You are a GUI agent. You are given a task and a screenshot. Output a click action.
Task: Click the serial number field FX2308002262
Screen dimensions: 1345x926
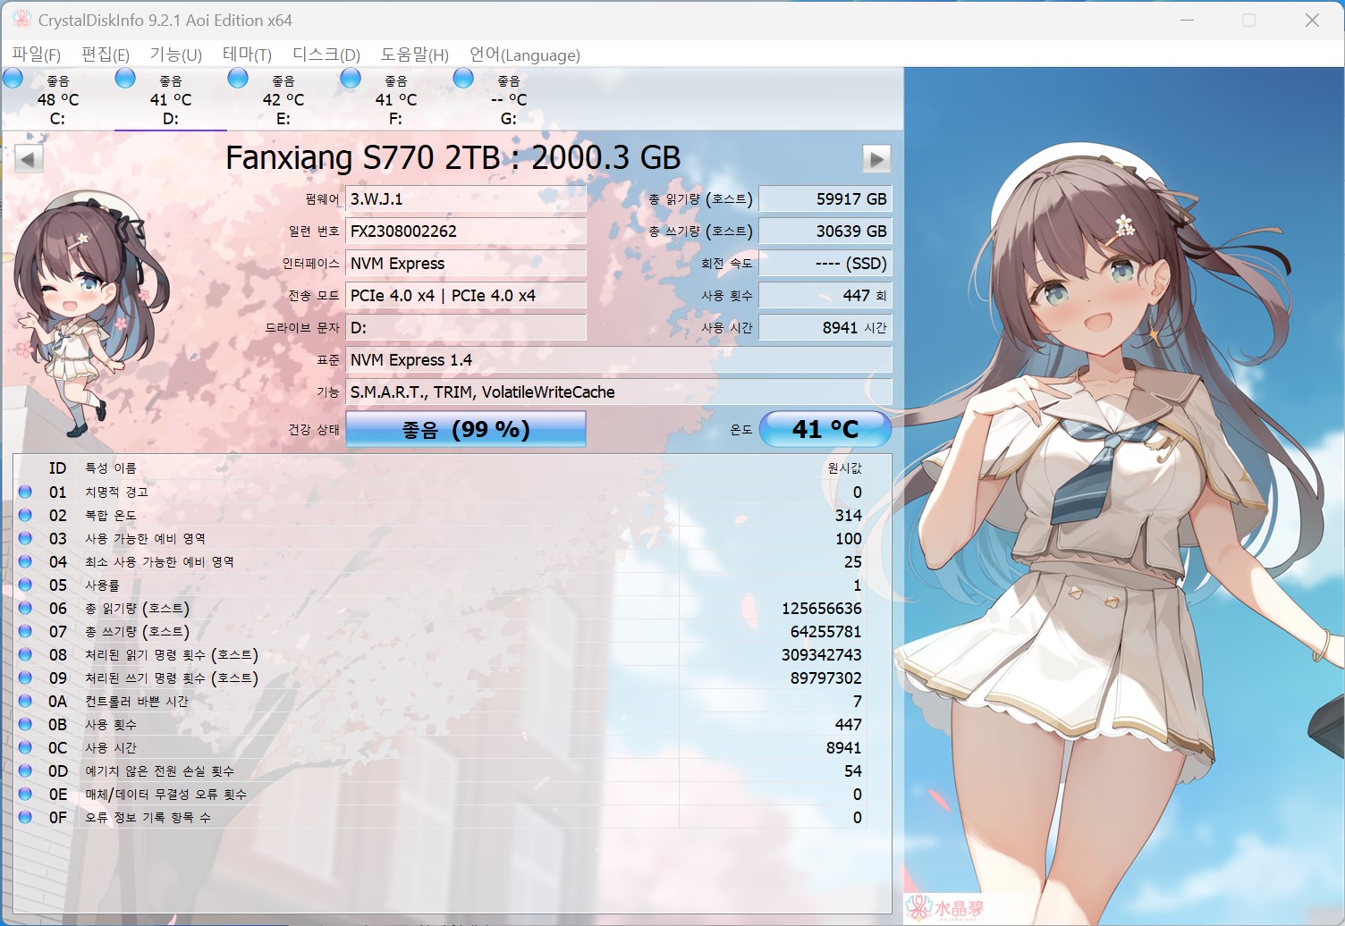click(x=466, y=231)
